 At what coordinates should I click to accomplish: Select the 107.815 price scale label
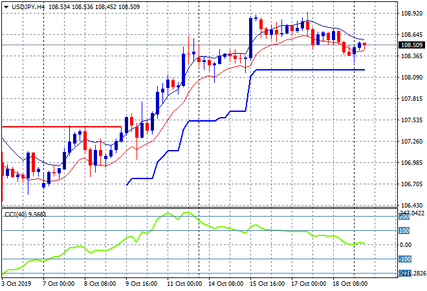click(x=411, y=99)
